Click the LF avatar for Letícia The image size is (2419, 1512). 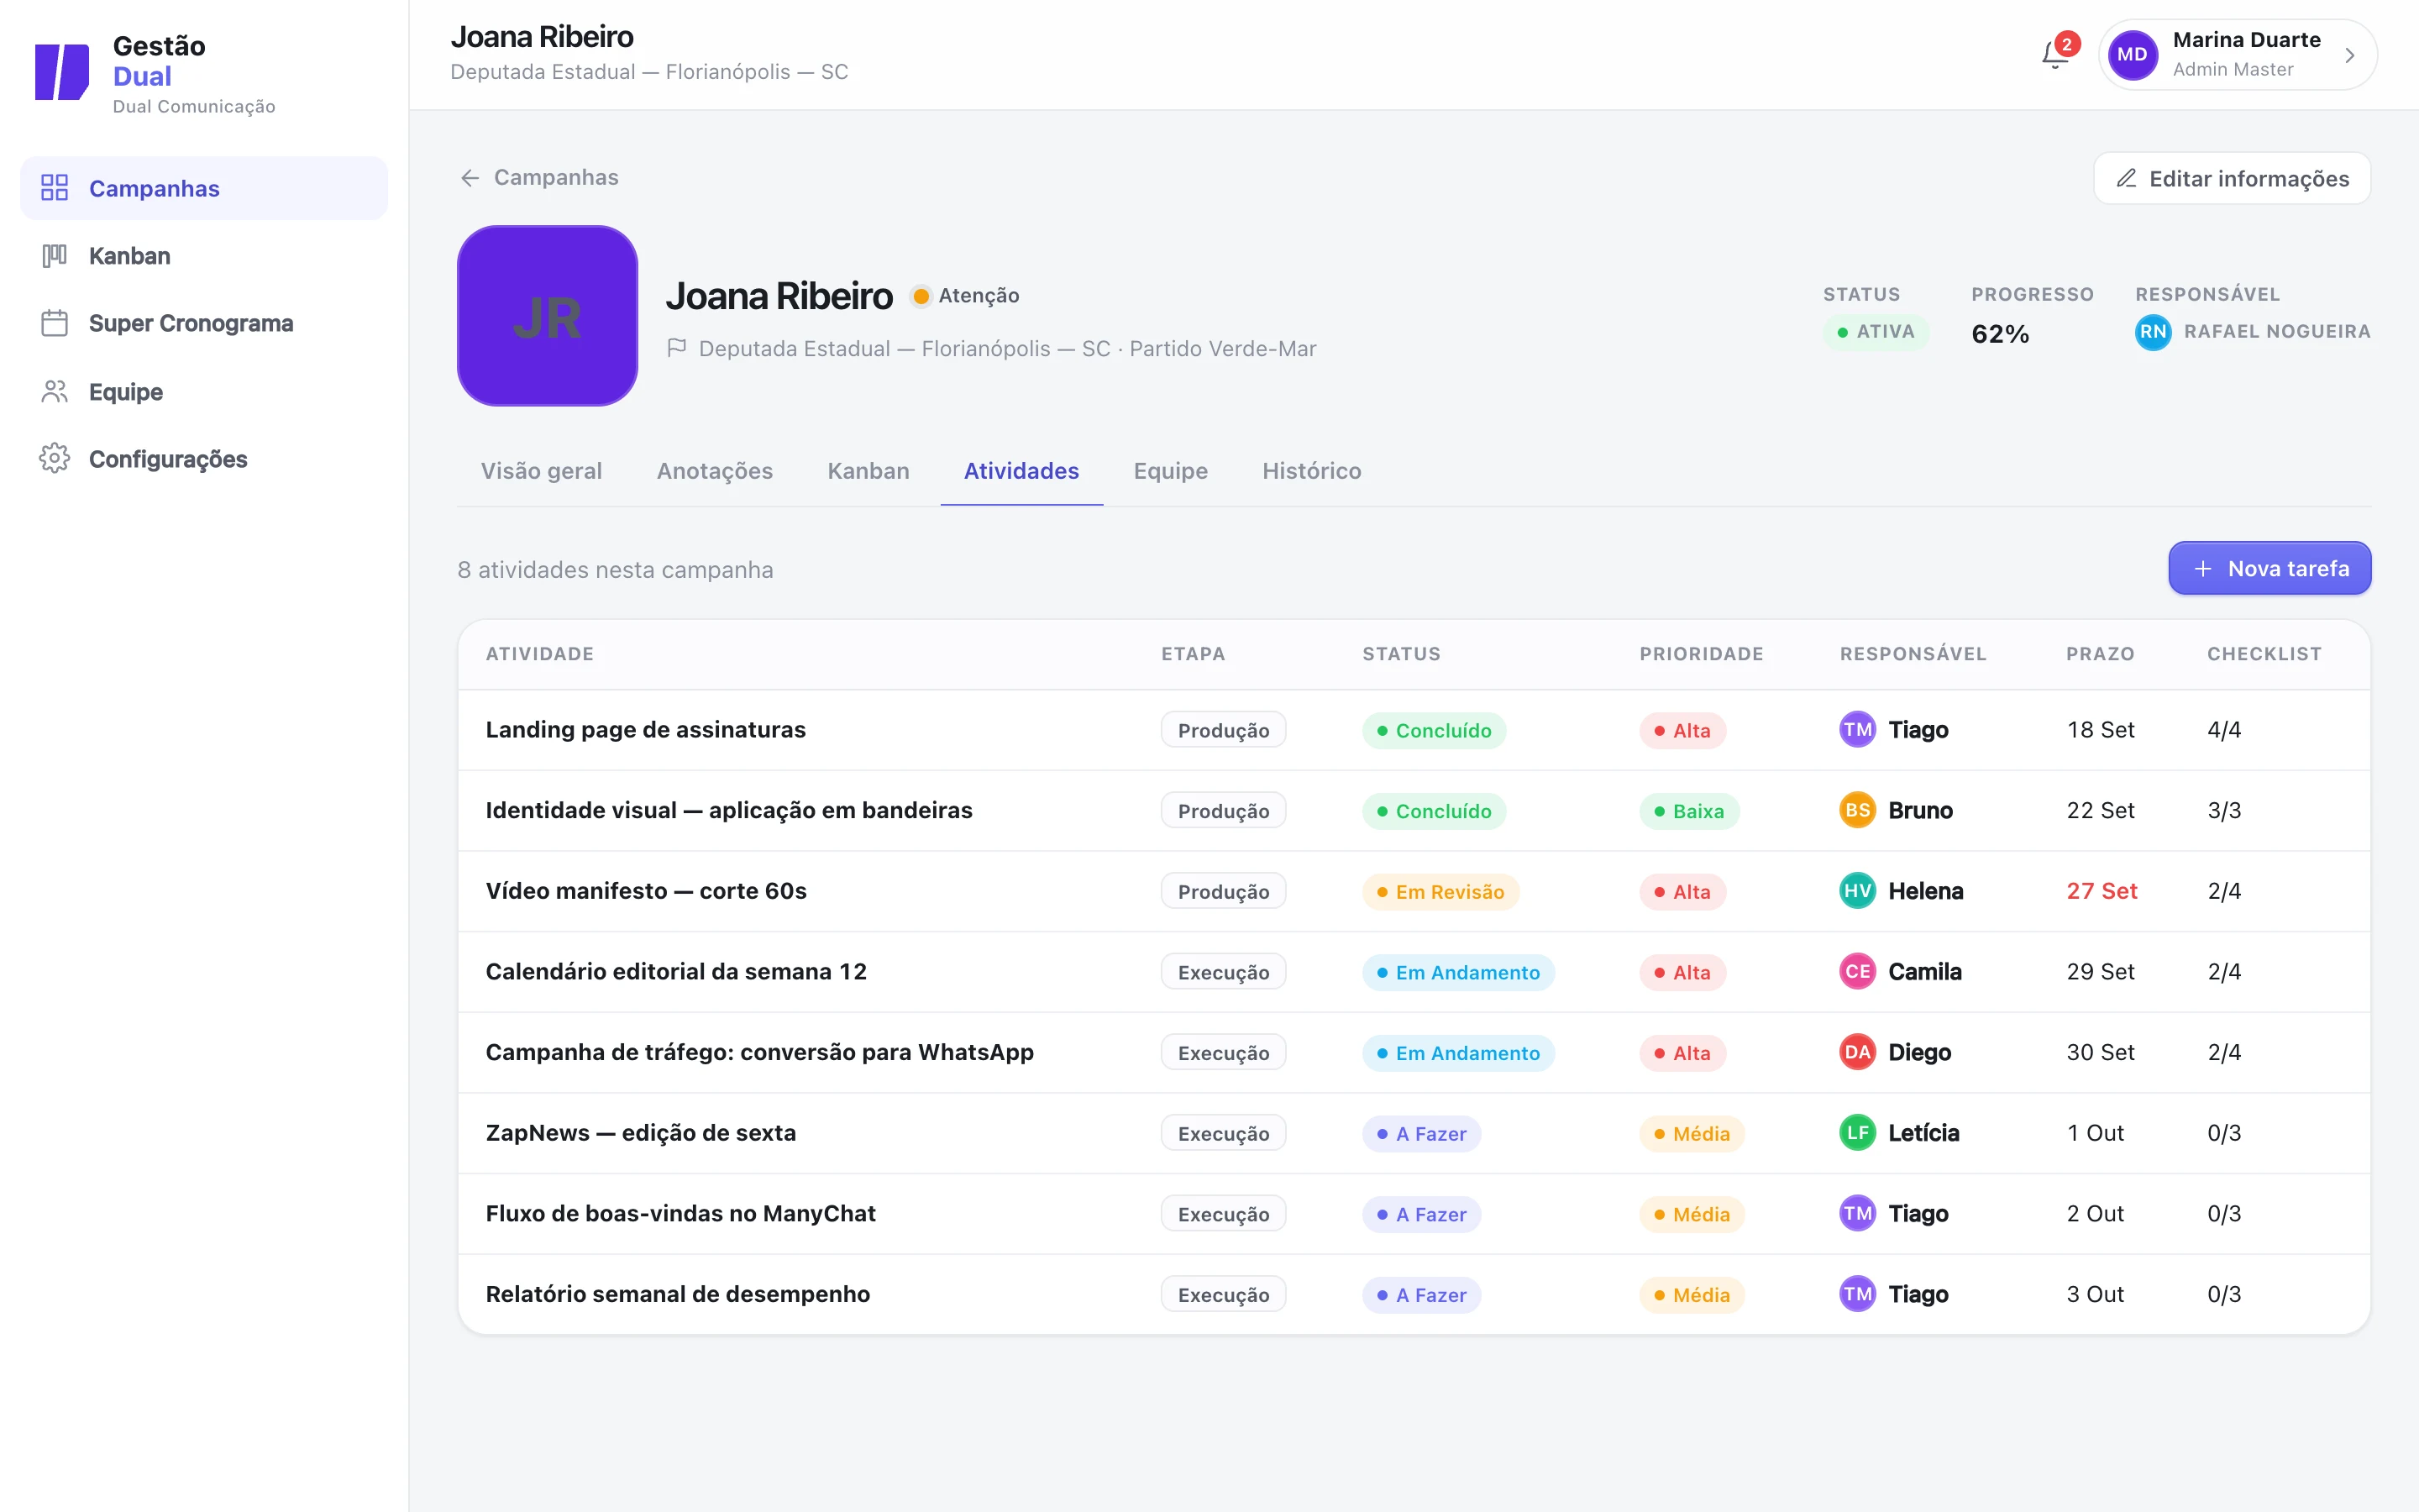[1857, 1133]
